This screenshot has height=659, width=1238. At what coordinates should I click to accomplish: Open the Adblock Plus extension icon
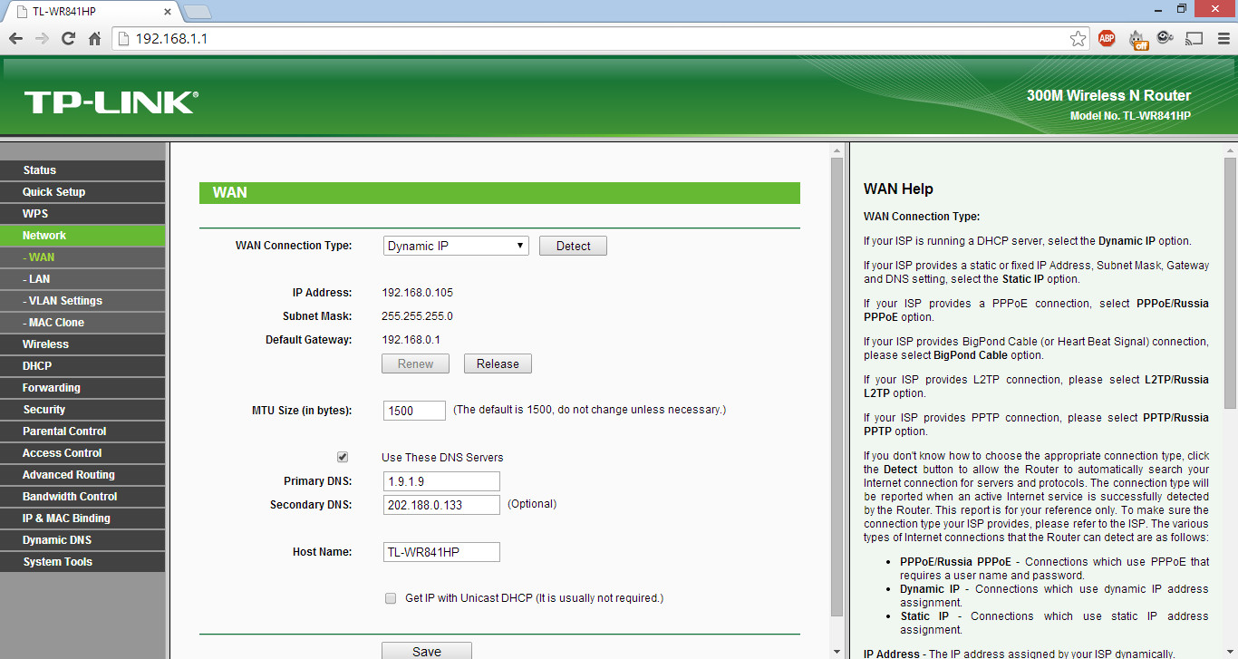click(1107, 38)
